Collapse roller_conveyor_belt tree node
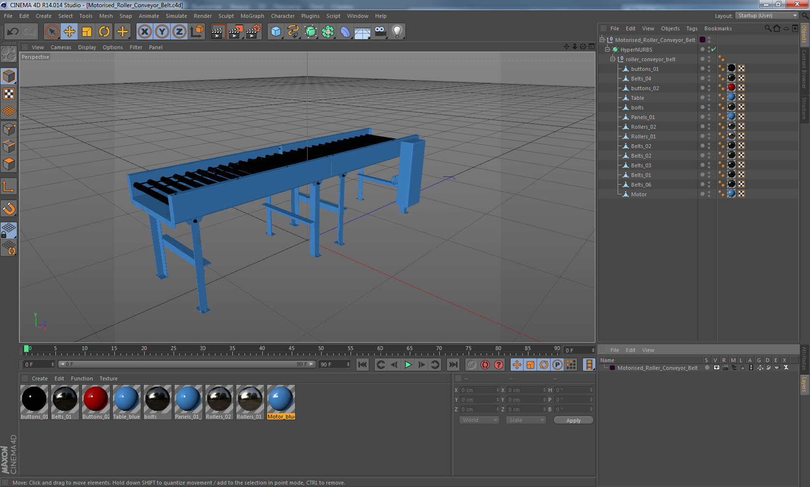This screenshot has height=487, width=810. (613, 59)
